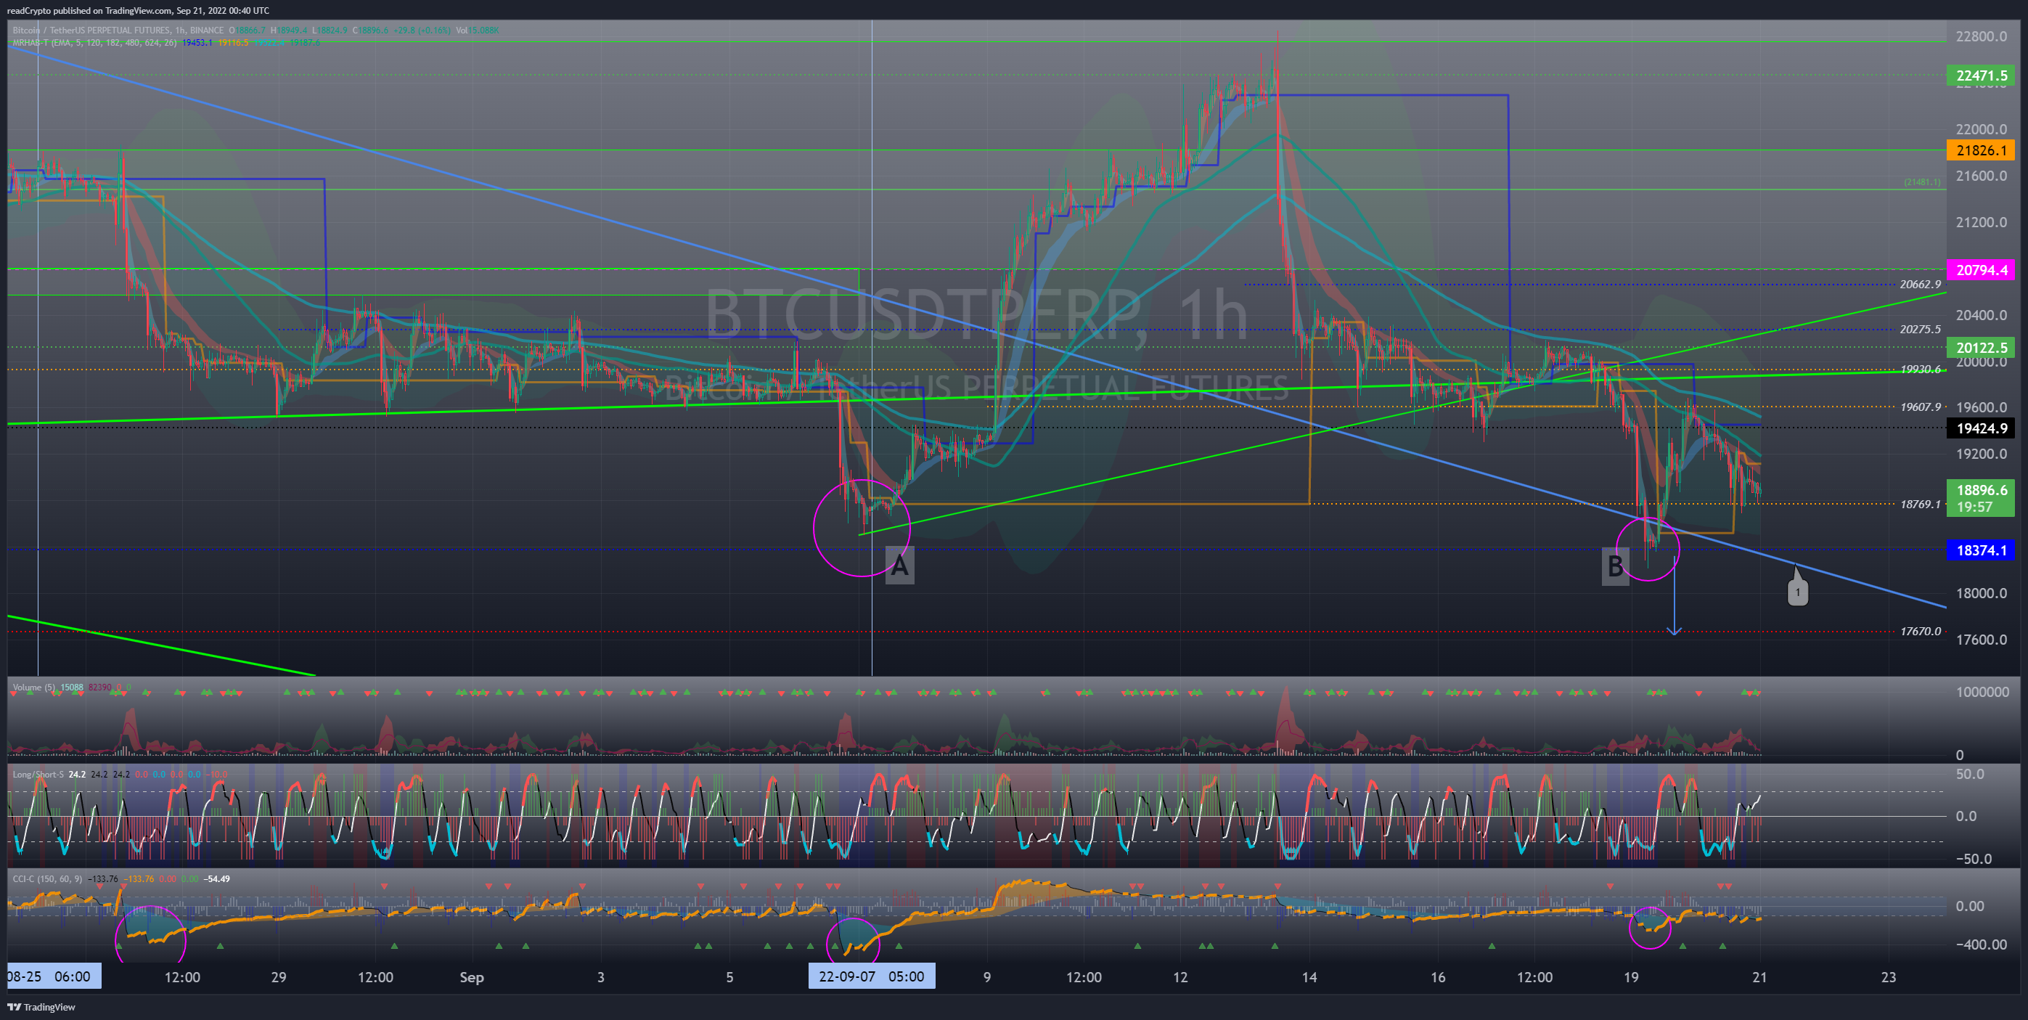Click the 17670.0 line value label
The height and width of the screenshot is (1020, 2028).
tap(1920, 631)
